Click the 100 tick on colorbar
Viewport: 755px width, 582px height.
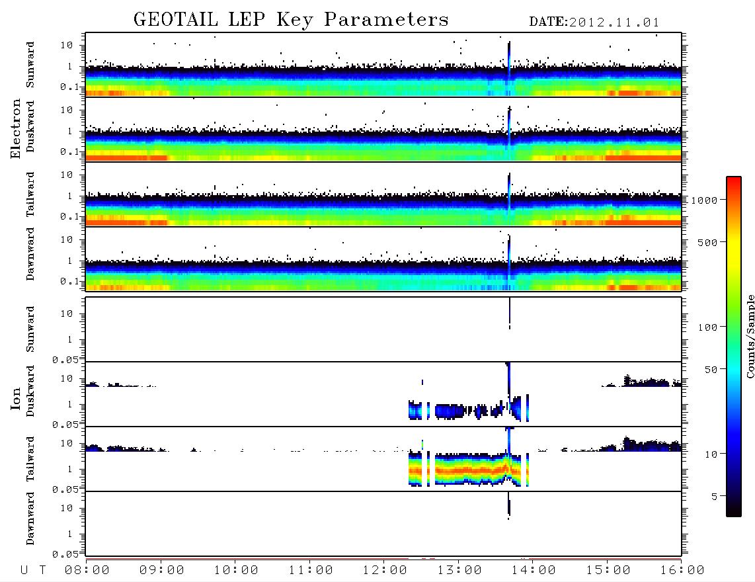tap(708, 327)
